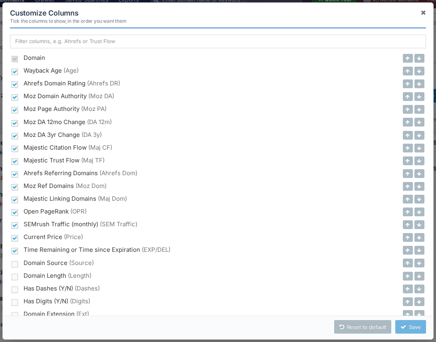Move Majestic Linking Domains column up
Image resolution: width=436 pixels, height=342 pixels.
(408, 199)
